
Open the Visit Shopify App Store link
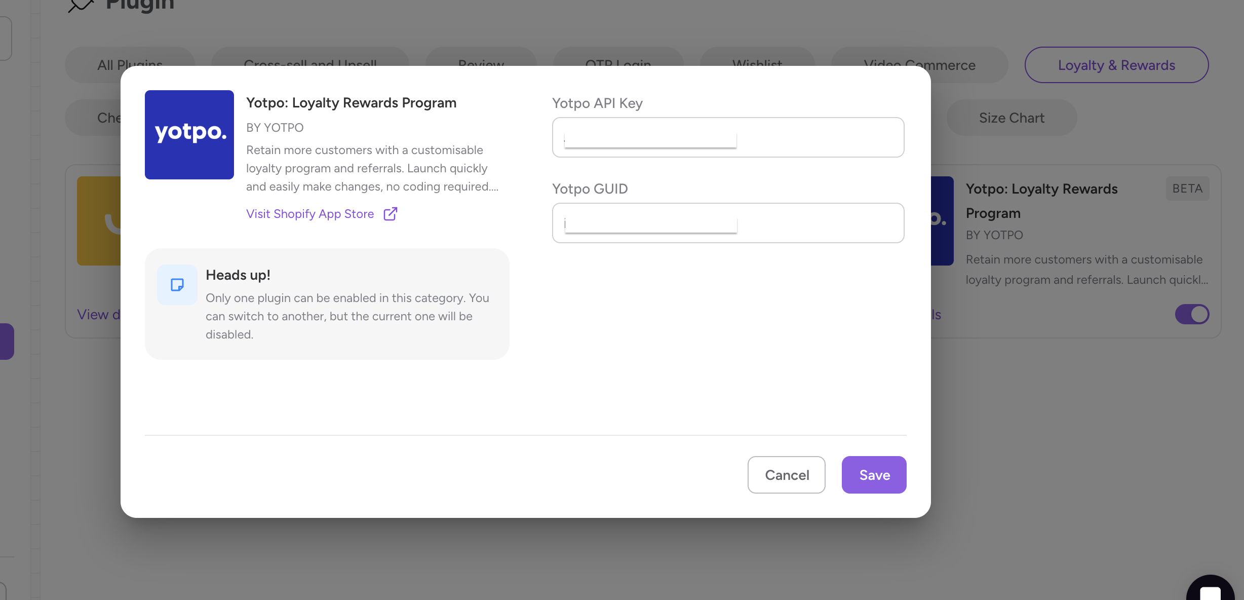(x=310, y=214)
